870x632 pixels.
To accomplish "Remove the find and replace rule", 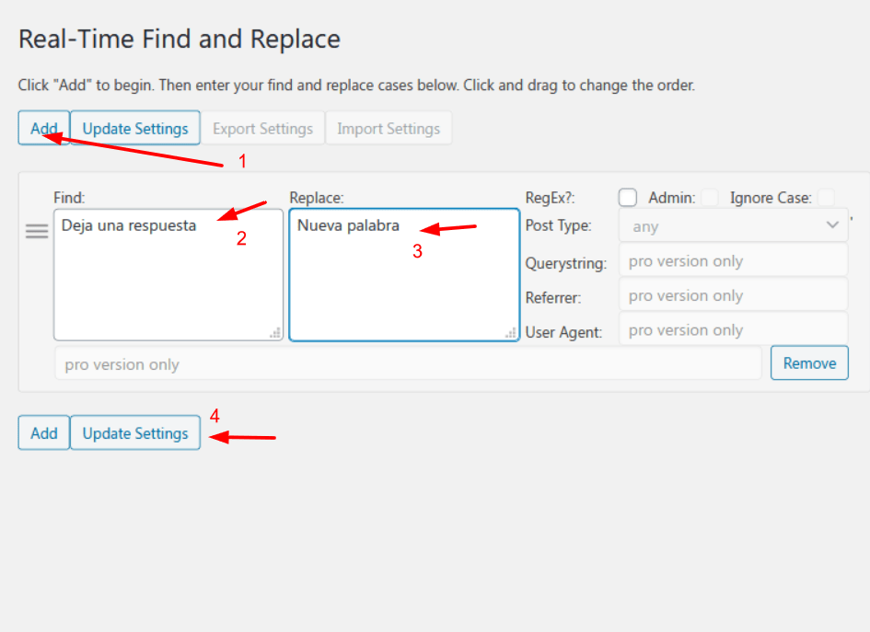I will (809, 363).
